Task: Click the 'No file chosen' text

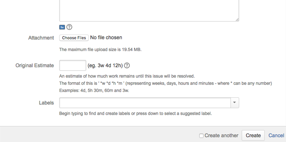Action: pyautogui.click(x=106, y=38)
